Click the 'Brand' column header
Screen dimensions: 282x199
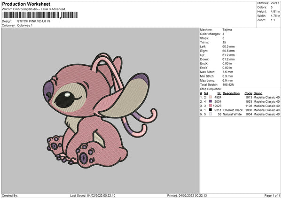pyautogui.click(x=258, y=93)
